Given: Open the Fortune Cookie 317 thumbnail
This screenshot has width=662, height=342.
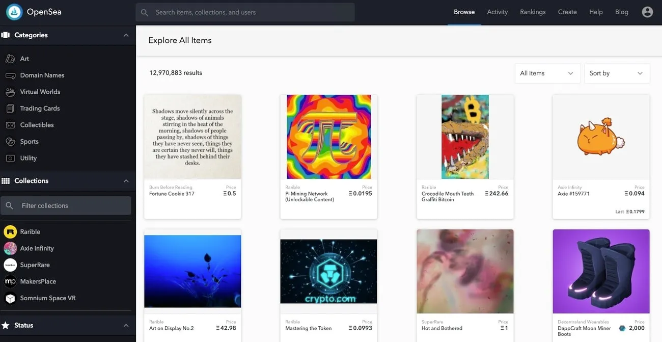Looking at the screenshot, I should [192, 137].
